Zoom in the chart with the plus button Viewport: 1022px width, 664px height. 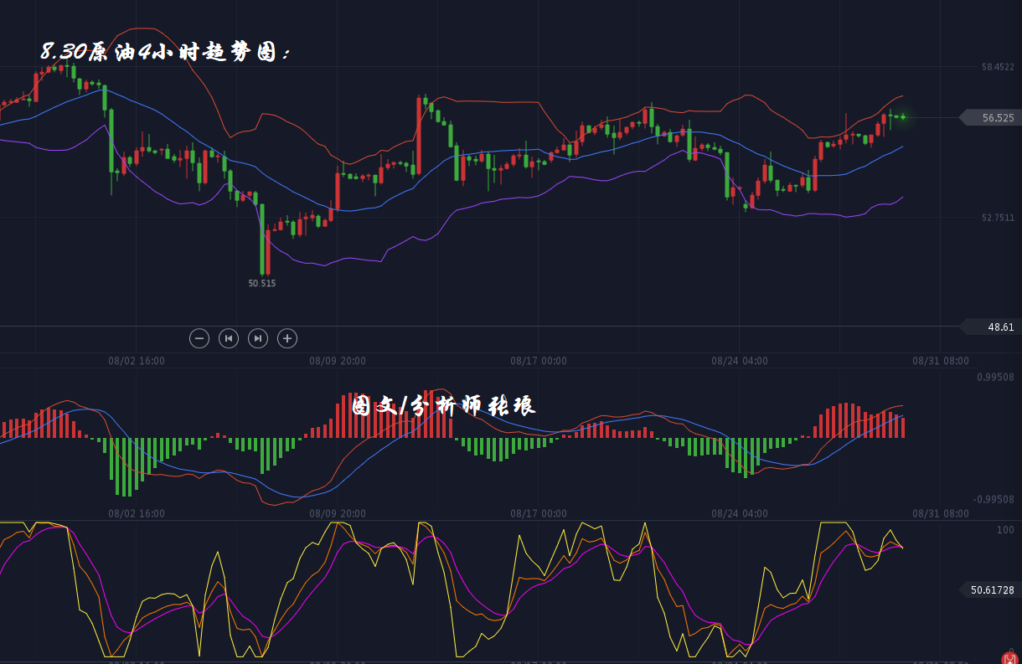click(287, 338)
